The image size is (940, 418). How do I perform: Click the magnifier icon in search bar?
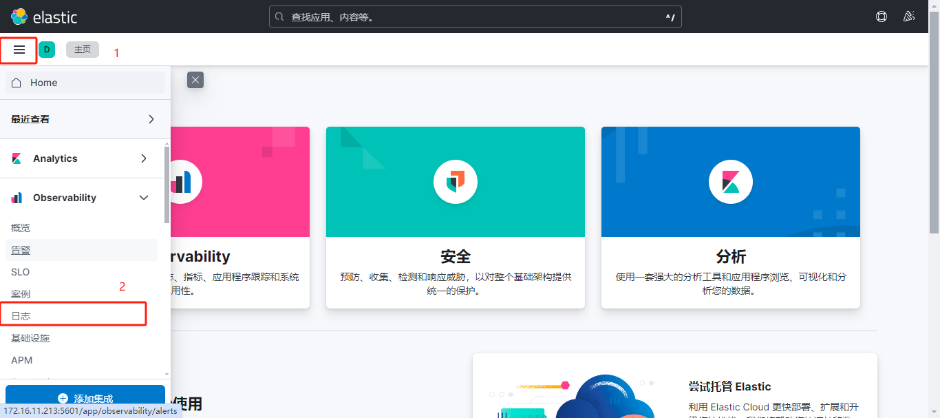[279, 17]
